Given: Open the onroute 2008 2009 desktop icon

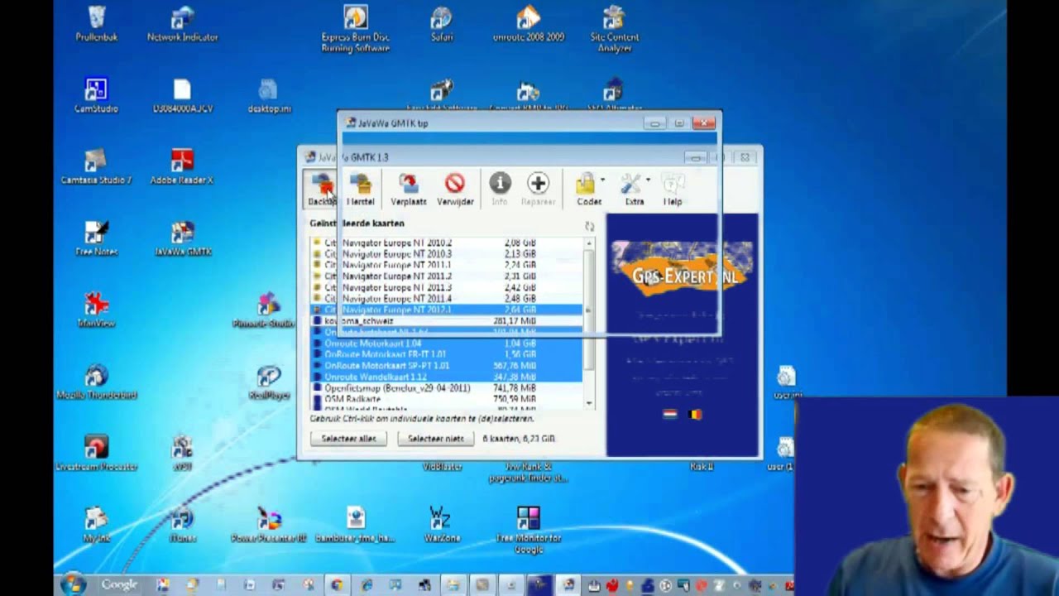Looking at the screenshot, I should click(528, 24).
